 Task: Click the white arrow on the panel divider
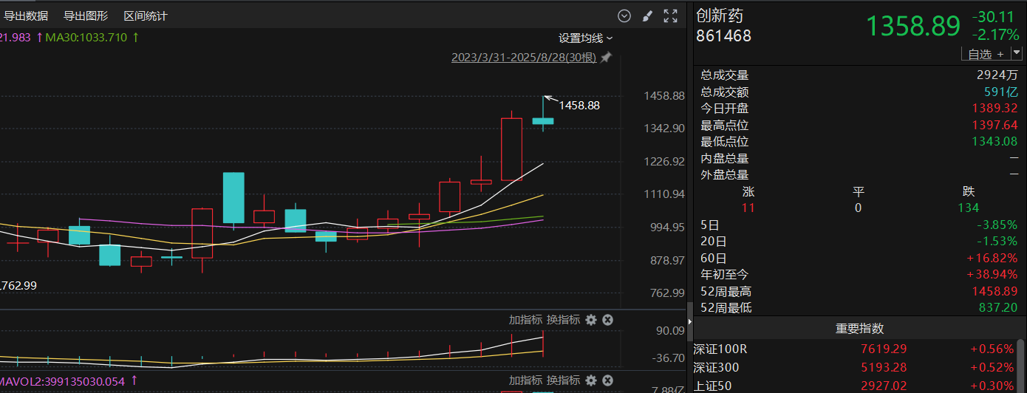(x=691, y=322)
